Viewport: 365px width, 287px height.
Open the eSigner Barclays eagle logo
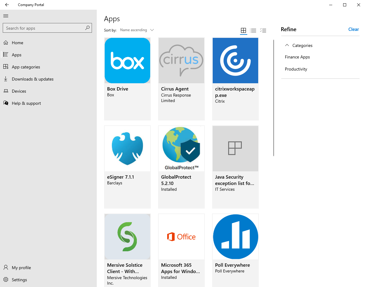127,149
